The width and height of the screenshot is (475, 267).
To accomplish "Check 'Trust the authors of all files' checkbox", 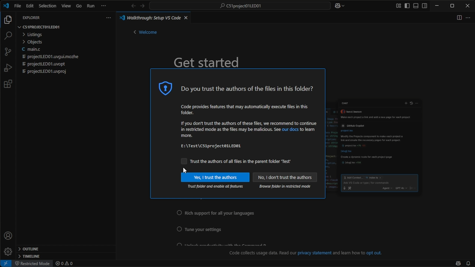I will pyautogui.click(x=184, y=161).
